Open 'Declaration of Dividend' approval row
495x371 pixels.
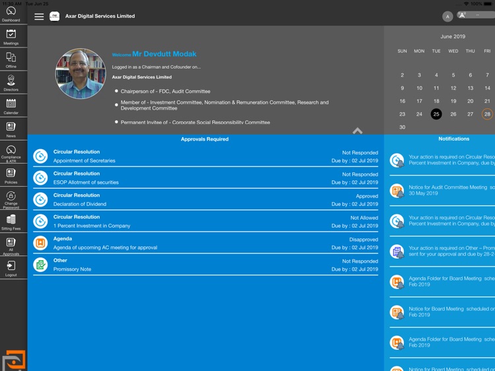point(205,199)
